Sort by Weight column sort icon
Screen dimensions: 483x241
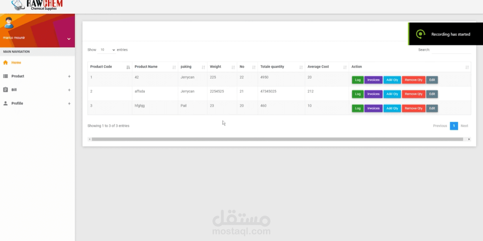point(233,67)
